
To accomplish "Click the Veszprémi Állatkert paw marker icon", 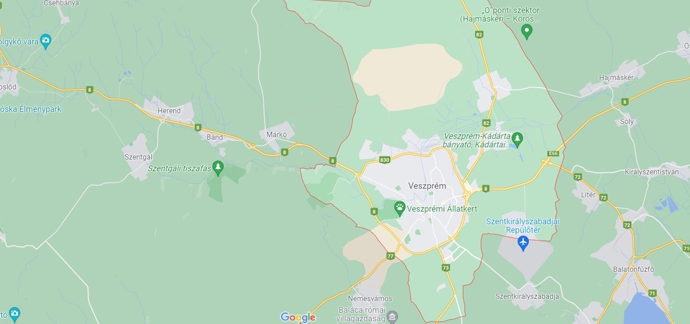I will point(400,208).
